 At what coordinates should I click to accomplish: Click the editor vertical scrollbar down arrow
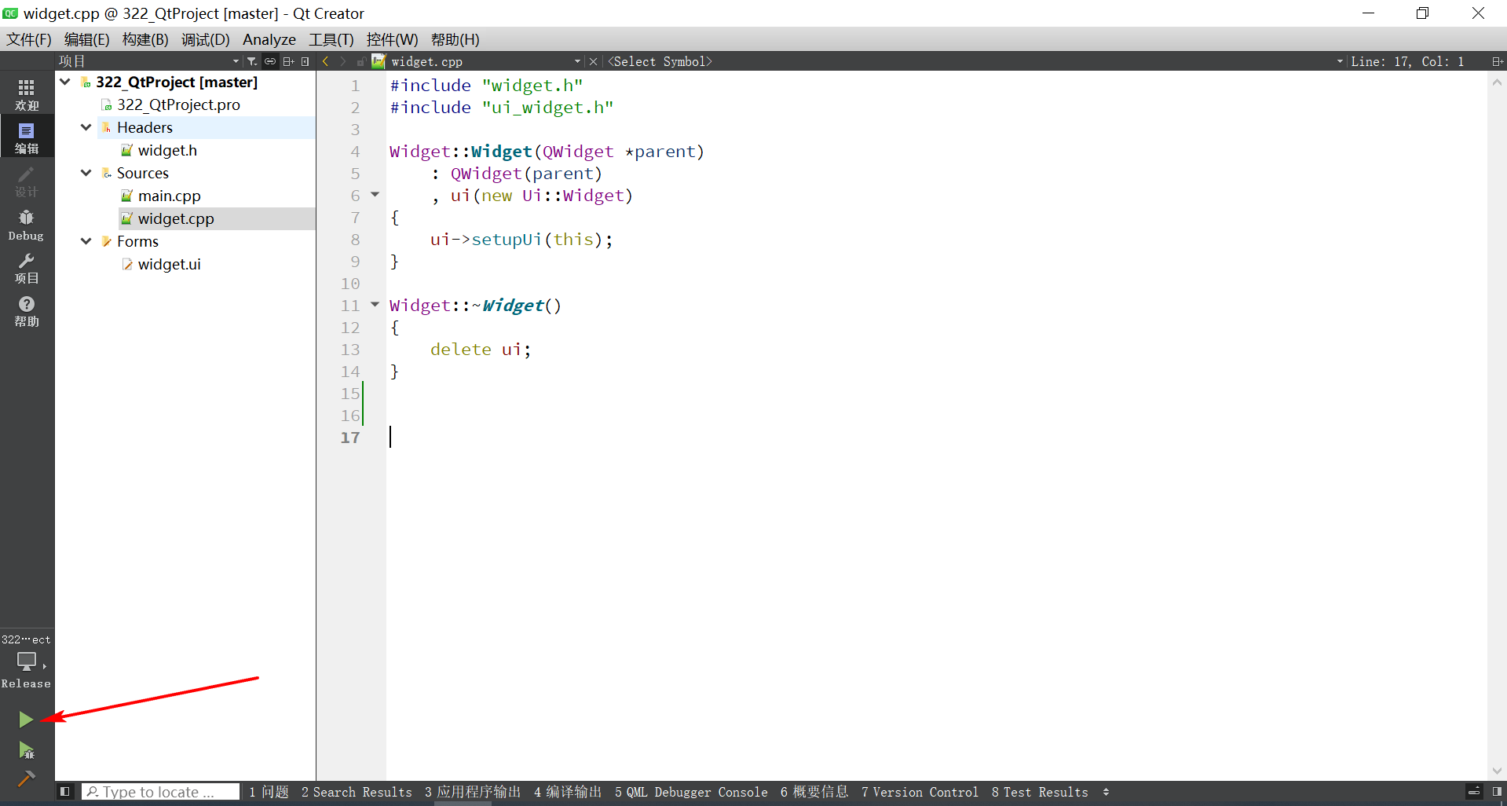[1497, 771]
